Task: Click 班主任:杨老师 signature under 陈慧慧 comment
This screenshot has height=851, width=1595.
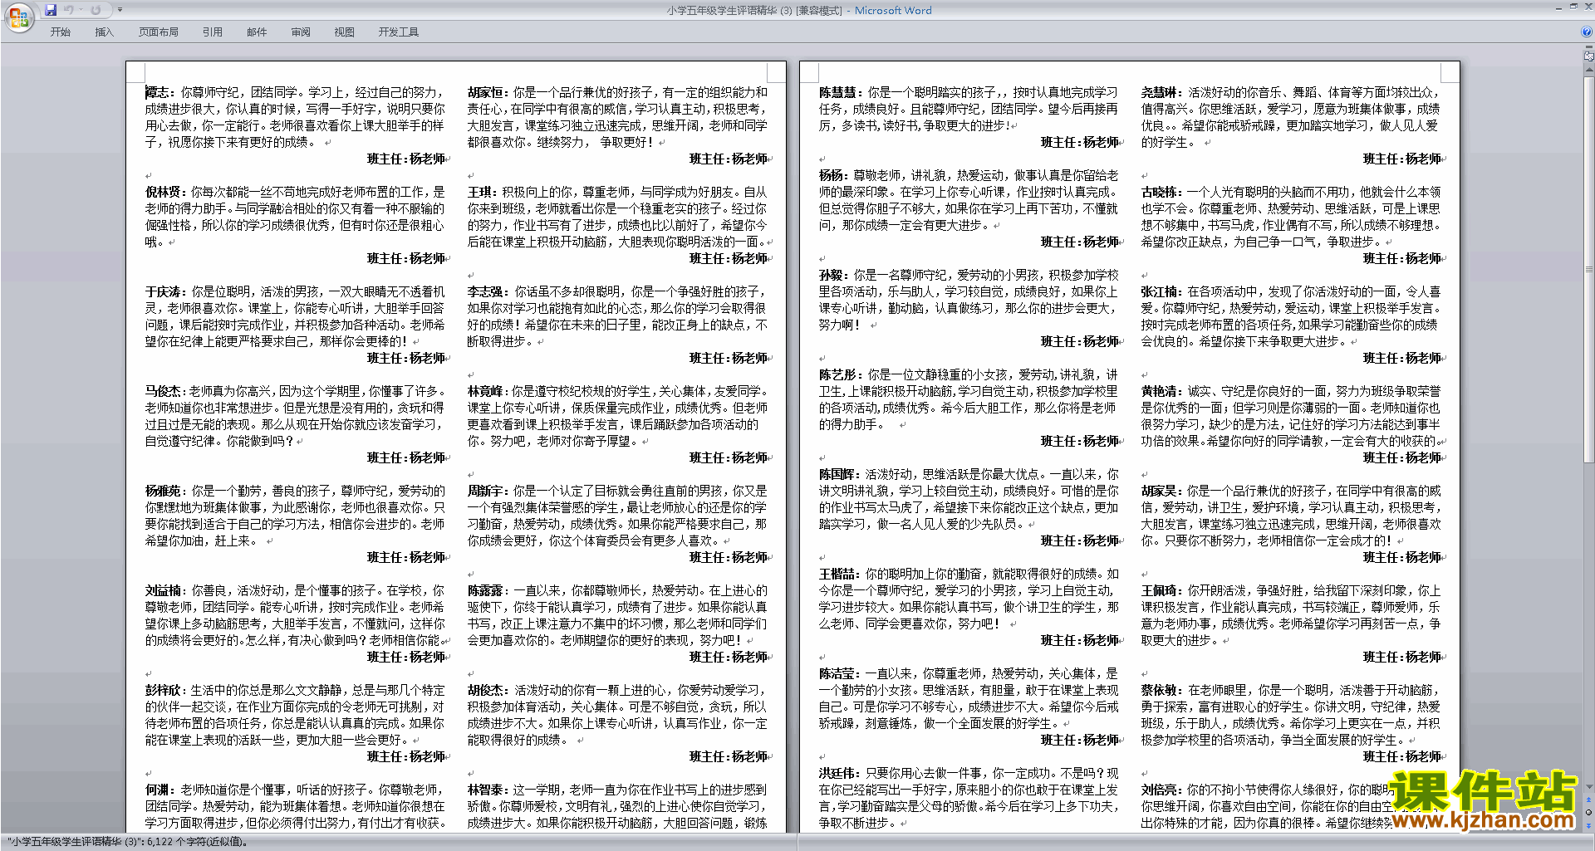Action: 1080,142
